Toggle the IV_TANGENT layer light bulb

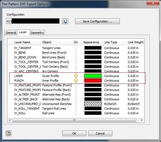tap(76, 48)
